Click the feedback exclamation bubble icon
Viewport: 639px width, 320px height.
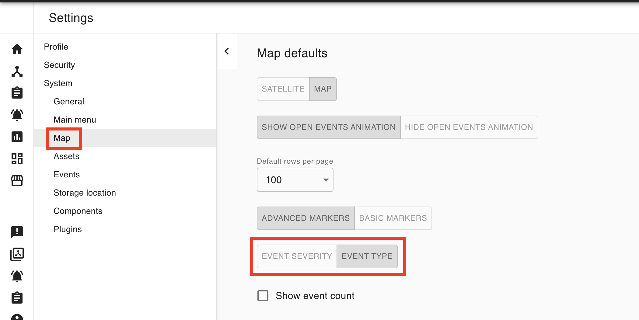[x=17, y=232]
